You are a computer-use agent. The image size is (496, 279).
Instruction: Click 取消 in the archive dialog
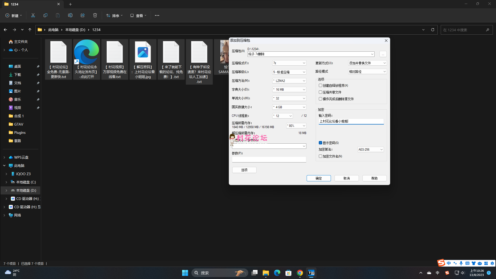[346, 178]
